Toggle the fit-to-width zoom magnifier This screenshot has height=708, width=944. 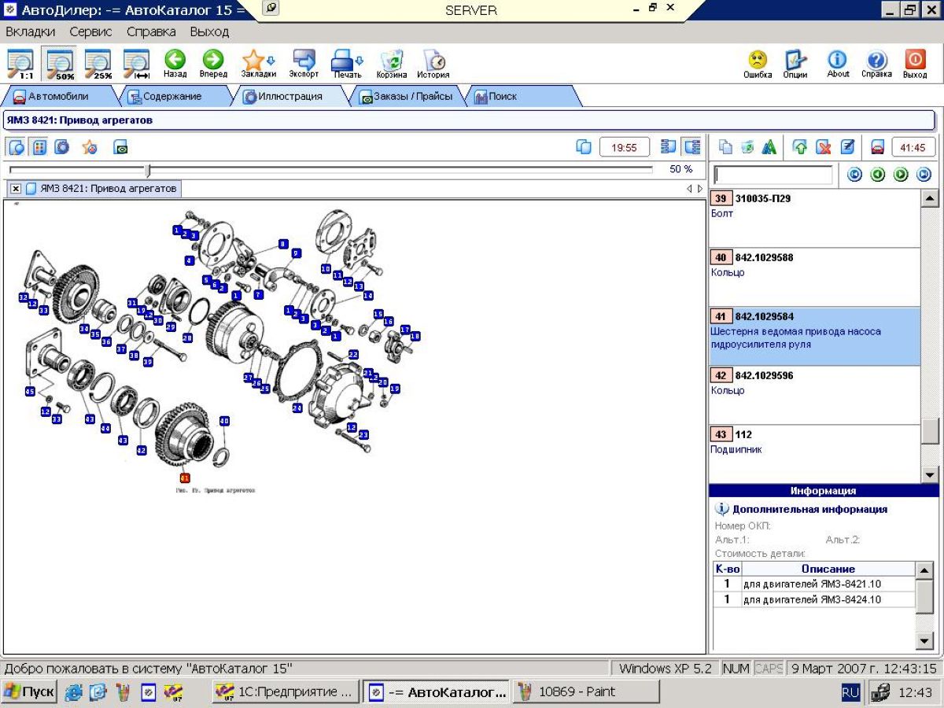pyautogui.click(x=136, y=65)
